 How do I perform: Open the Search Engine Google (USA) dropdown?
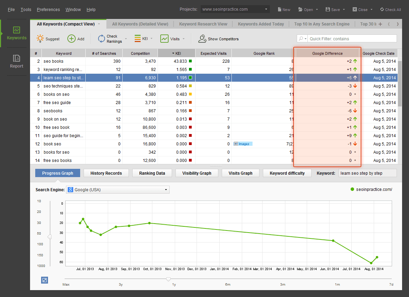click(166, 190)
